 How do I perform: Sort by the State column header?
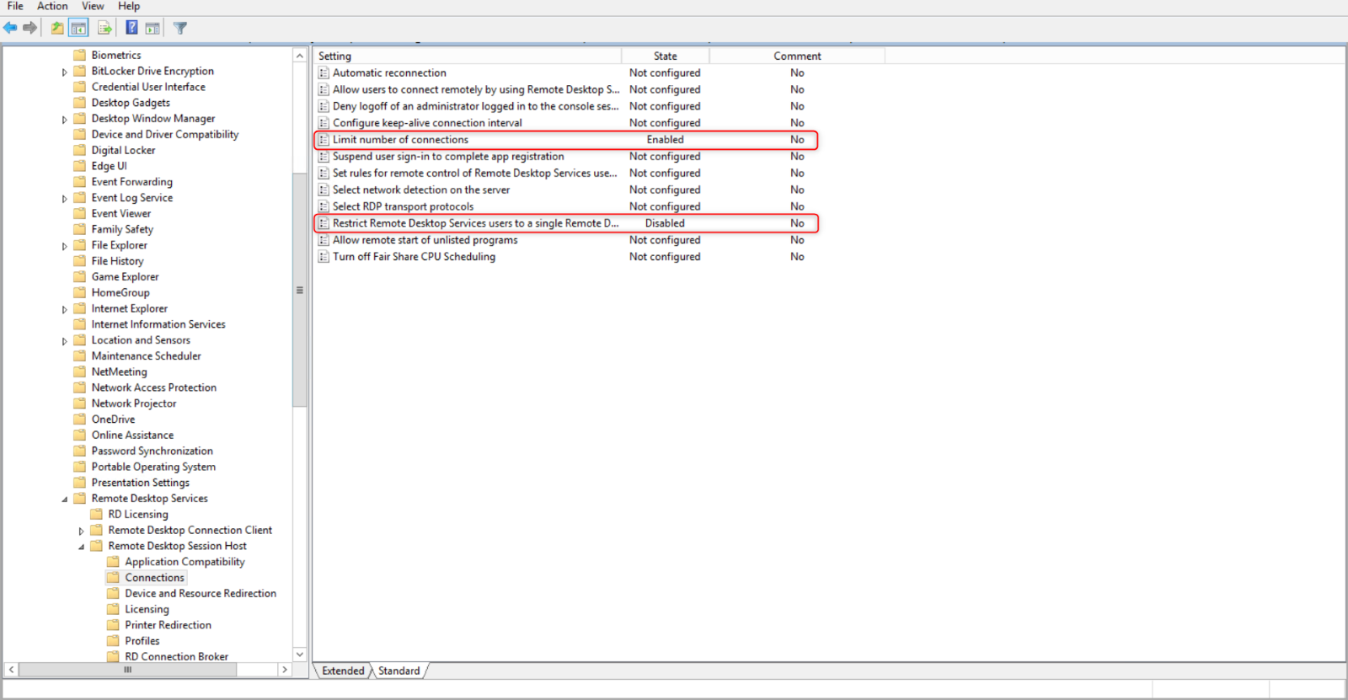[x=665, y=56]
